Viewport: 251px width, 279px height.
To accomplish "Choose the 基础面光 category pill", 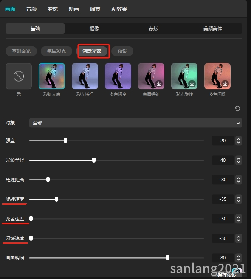I will click(21, 51).
